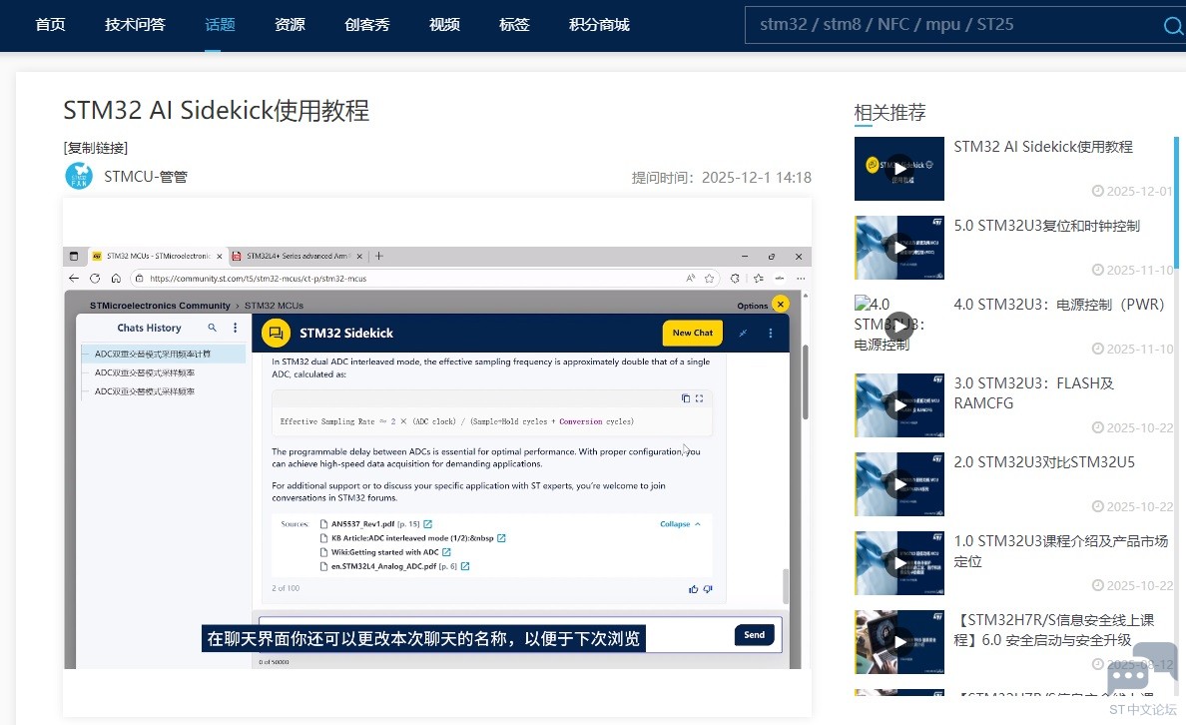Open the 资源 navigation item

[x=290, y=24]
